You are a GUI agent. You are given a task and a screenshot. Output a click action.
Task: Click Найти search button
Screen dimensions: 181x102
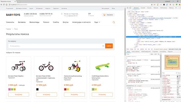point(109,46)
